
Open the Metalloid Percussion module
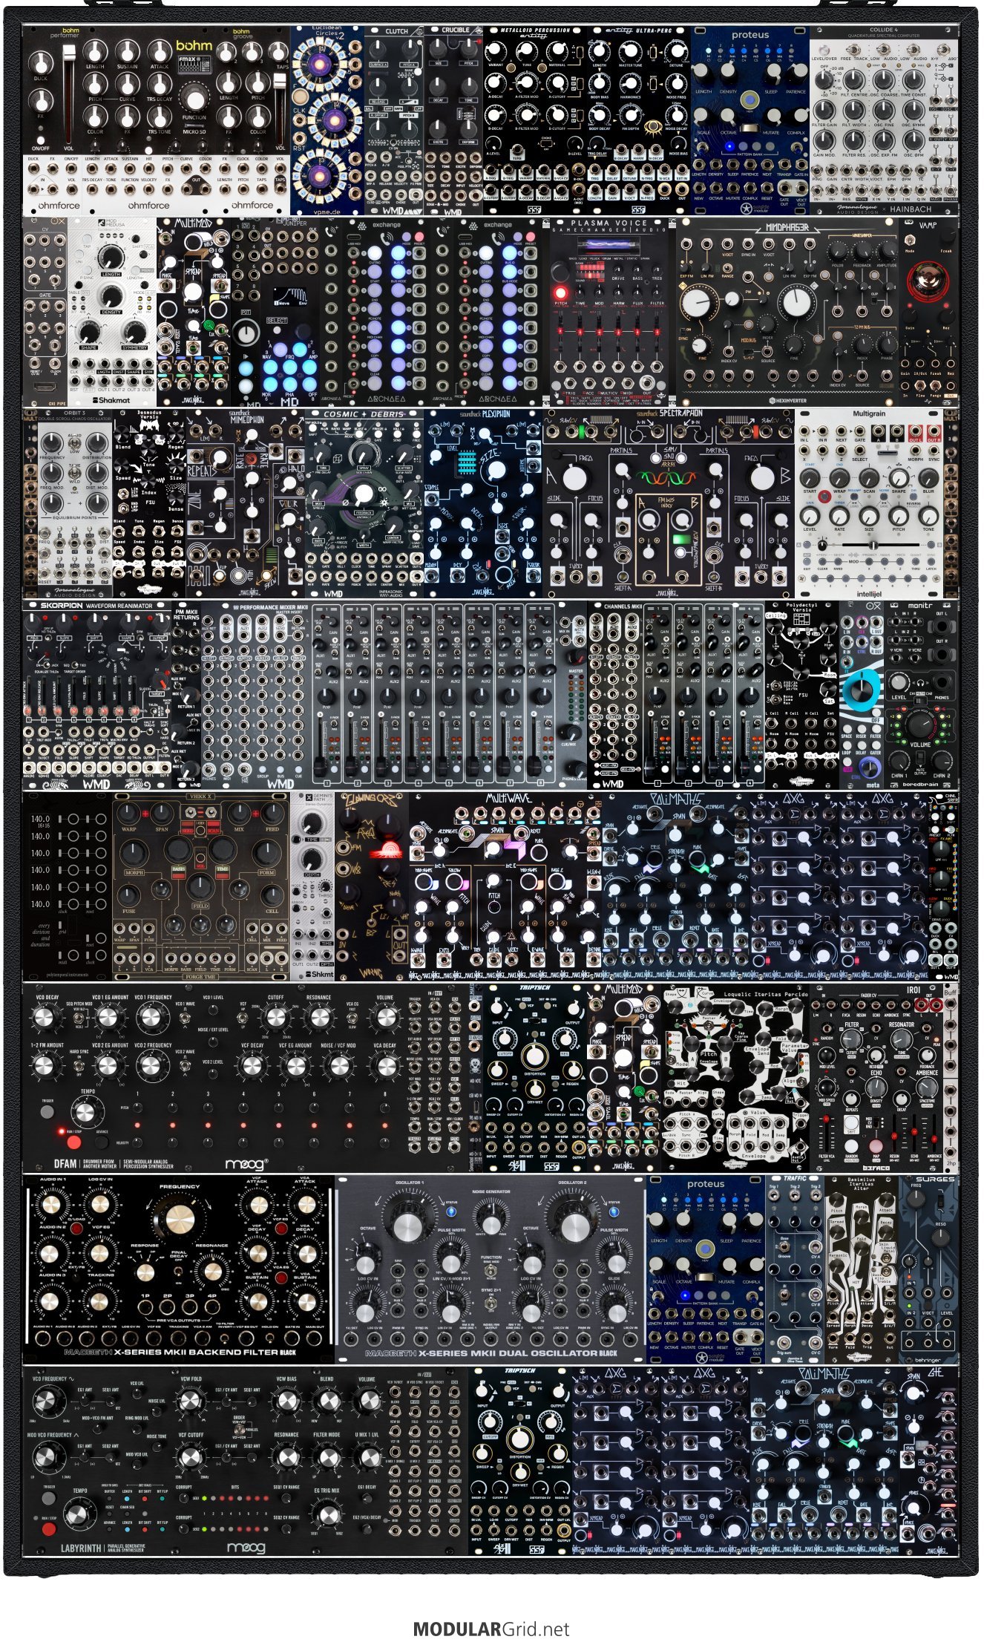pyautogui.click(x=535, y=120)
